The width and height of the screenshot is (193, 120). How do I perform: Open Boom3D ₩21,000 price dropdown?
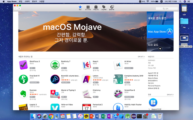click(66, 83)
